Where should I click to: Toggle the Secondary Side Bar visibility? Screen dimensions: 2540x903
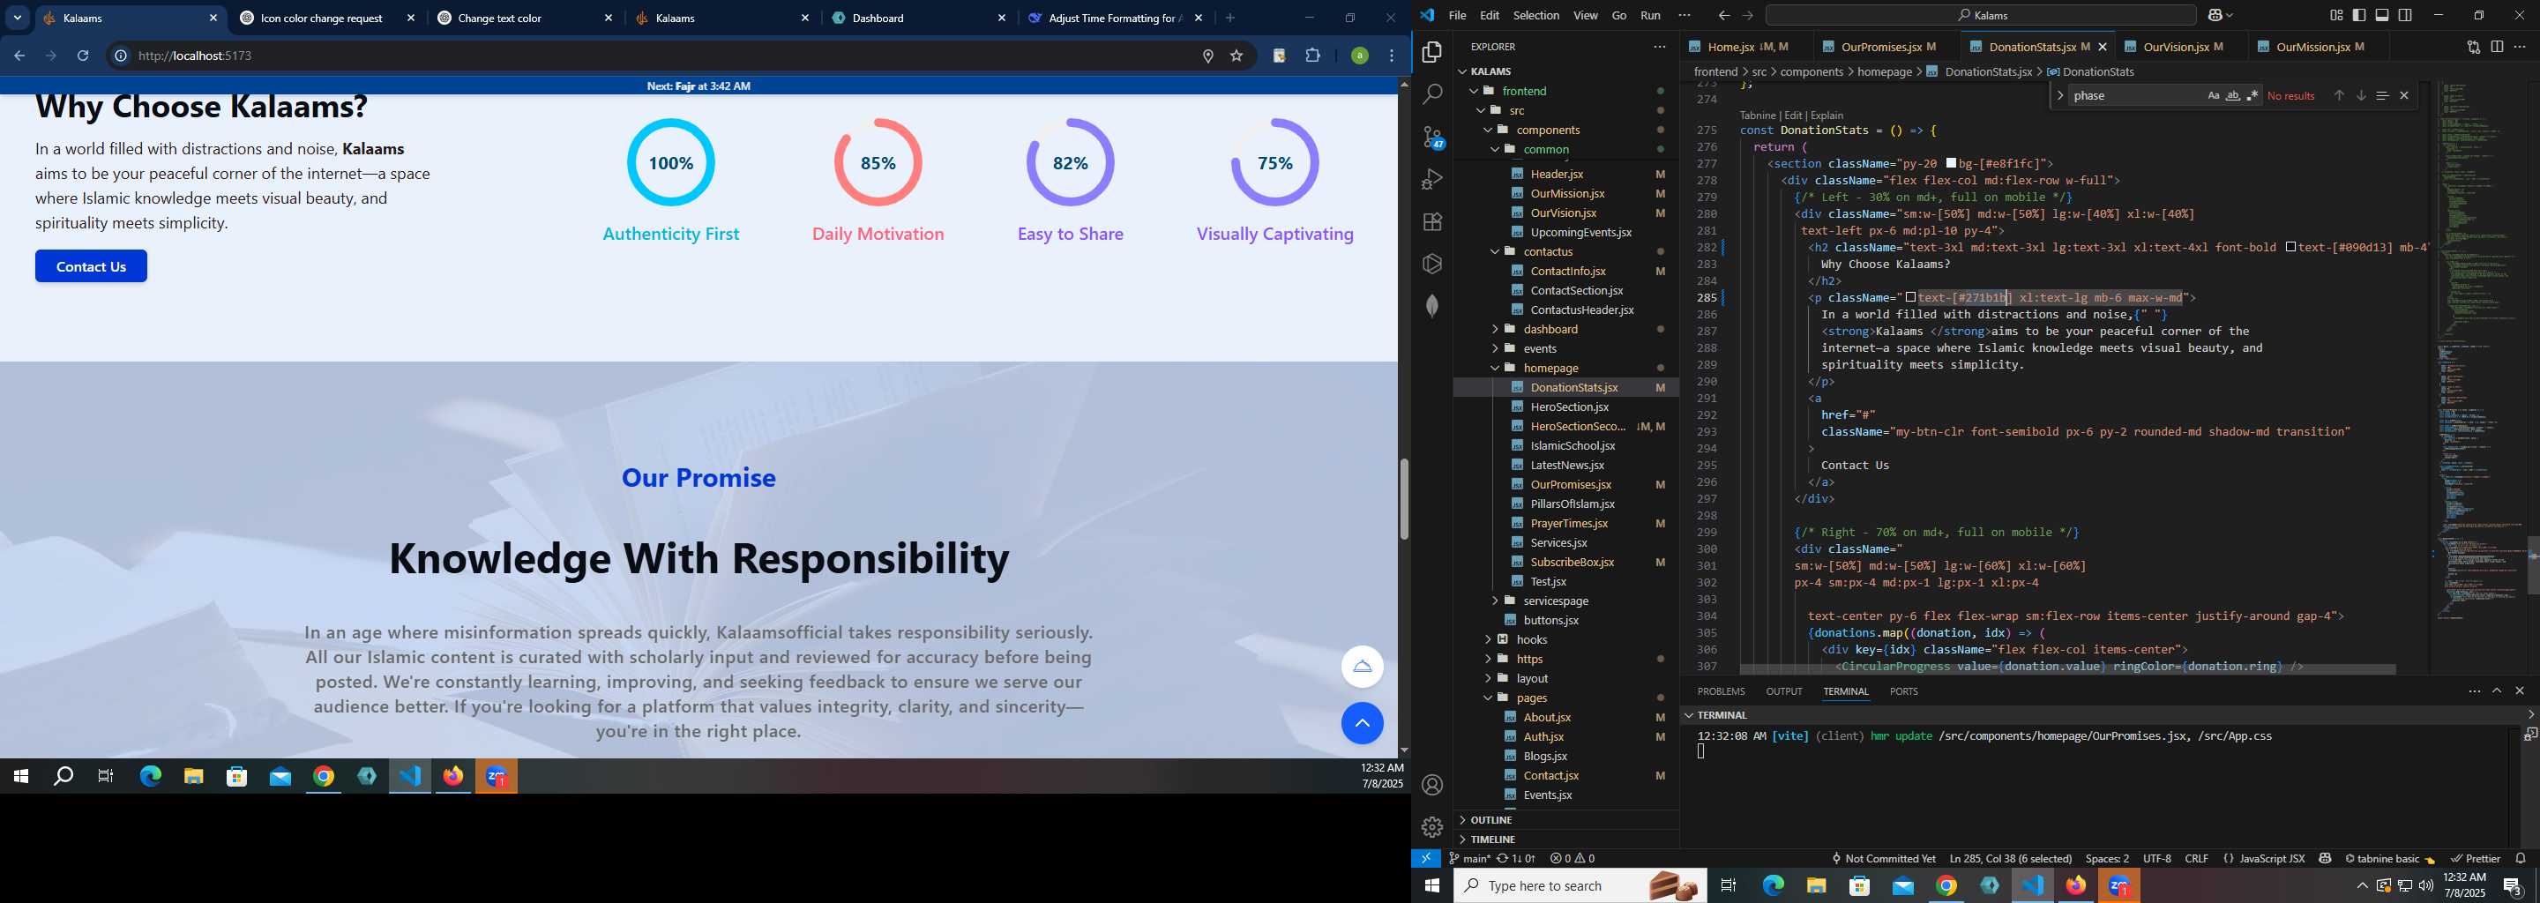tap(2405, 15)
